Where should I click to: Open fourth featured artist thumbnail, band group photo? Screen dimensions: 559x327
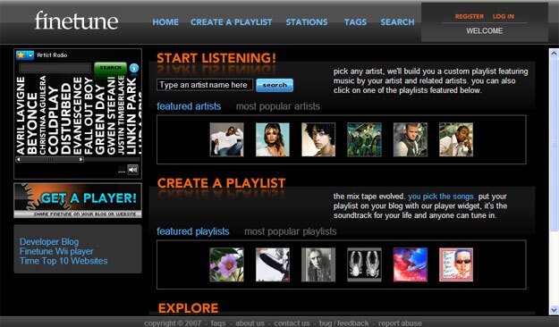[364, 139]
